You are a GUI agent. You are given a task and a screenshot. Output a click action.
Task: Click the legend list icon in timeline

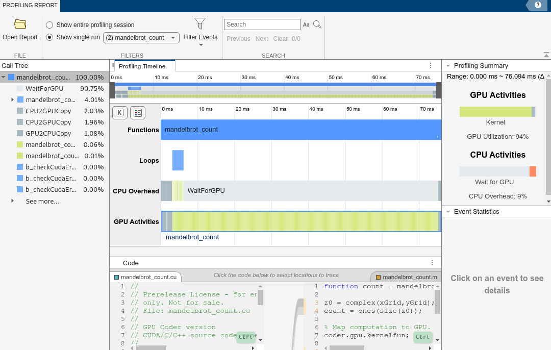pyautogui.click(x=137, y=113)
